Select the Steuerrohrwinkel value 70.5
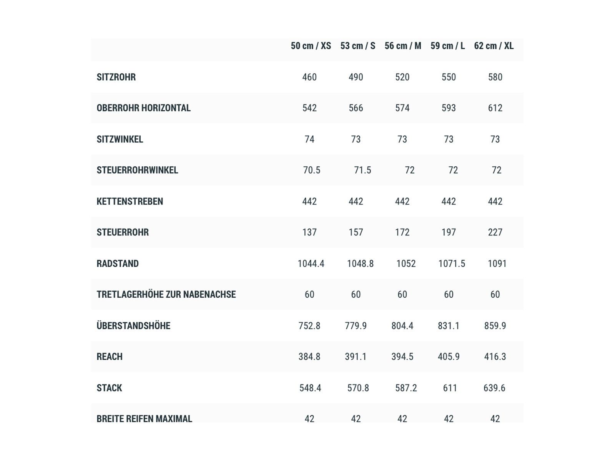Image resolution: width=615 pixels, height=461 pixels. (311, 170)
